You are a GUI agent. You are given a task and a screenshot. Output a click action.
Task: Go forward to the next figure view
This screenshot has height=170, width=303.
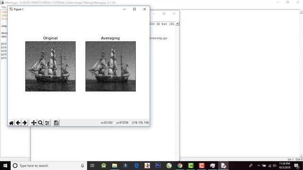(x=25, y=123)
